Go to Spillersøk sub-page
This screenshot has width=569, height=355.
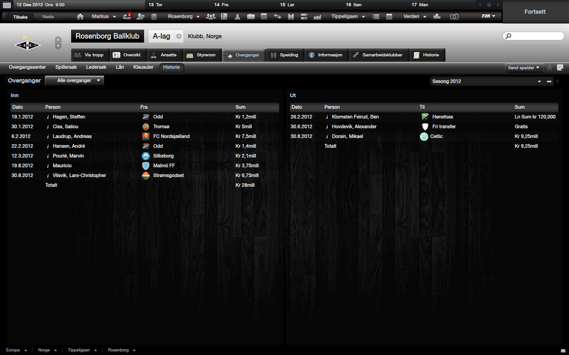(66, 67)
